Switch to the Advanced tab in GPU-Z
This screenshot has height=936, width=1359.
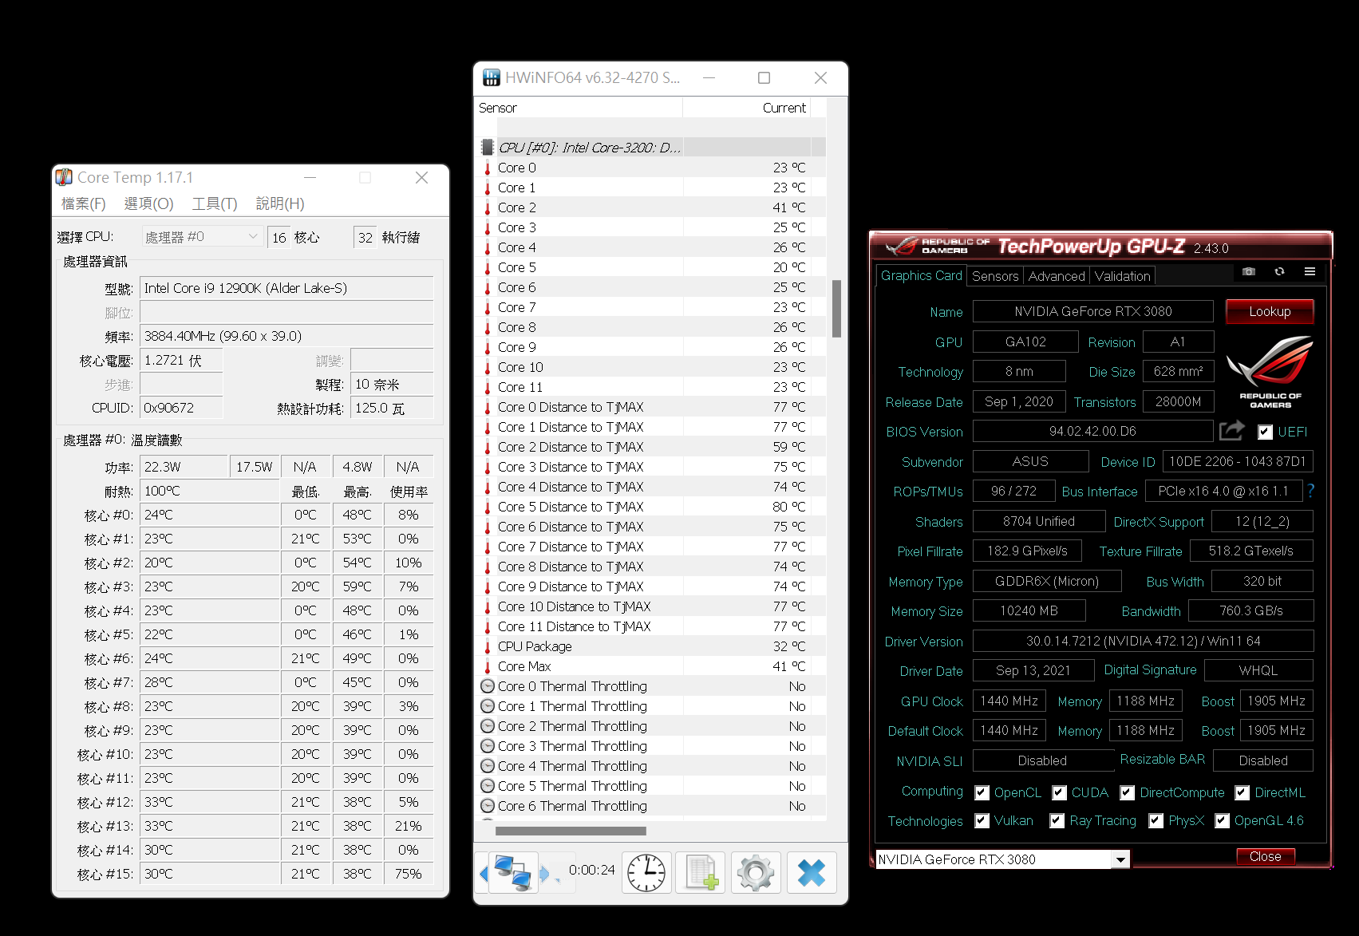coord(1057,276)
